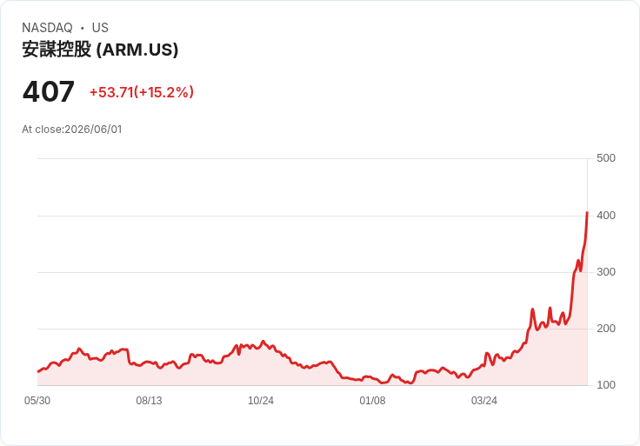Select the 03/24 date axis label
This screenshot has height=446, width=640.
coord(484,400)
